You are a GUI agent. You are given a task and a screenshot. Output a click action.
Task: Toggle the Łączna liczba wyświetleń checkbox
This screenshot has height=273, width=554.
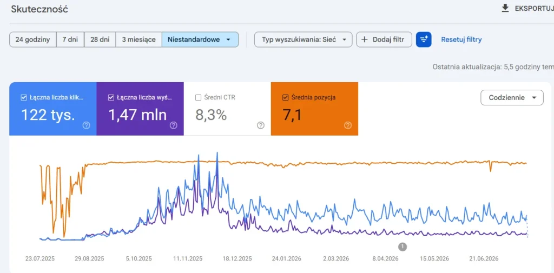[x=111, y=97]
